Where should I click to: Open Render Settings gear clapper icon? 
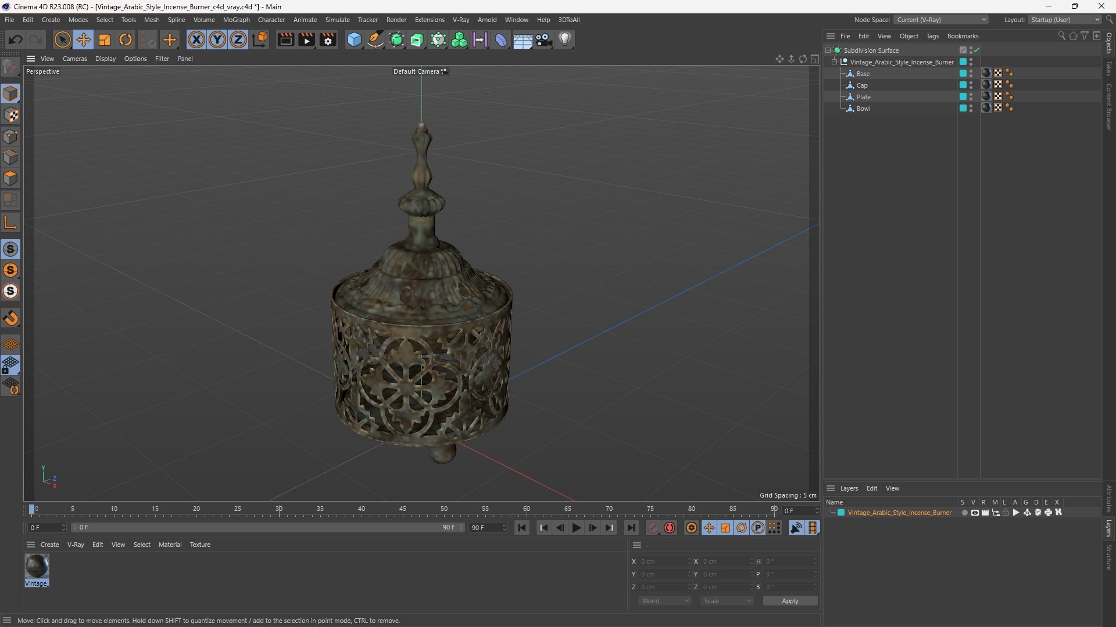328,39
